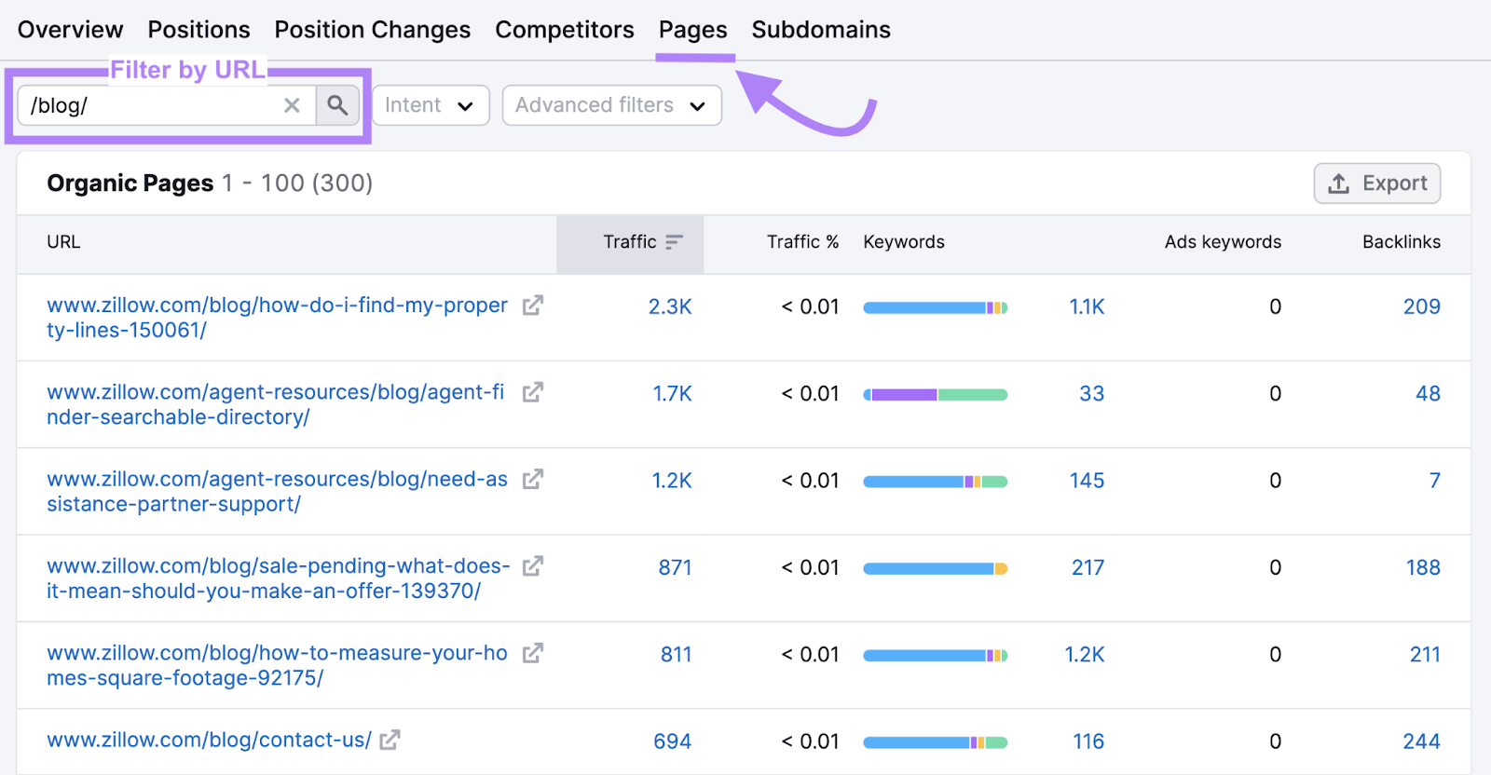Screen dimensions: 1491x775
Task: Click the Traffic column sort icon
Action: point(675,242)
